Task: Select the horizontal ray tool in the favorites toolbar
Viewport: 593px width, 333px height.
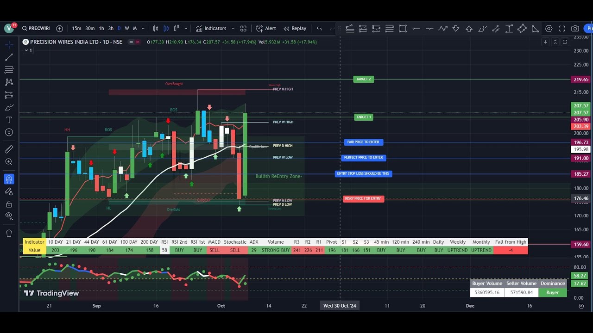Action: 416,28
